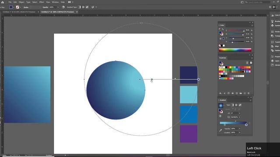Select the blue gradient circle on artboard
Viewport: 280px width, 157px height.
(x=115, y=90)
